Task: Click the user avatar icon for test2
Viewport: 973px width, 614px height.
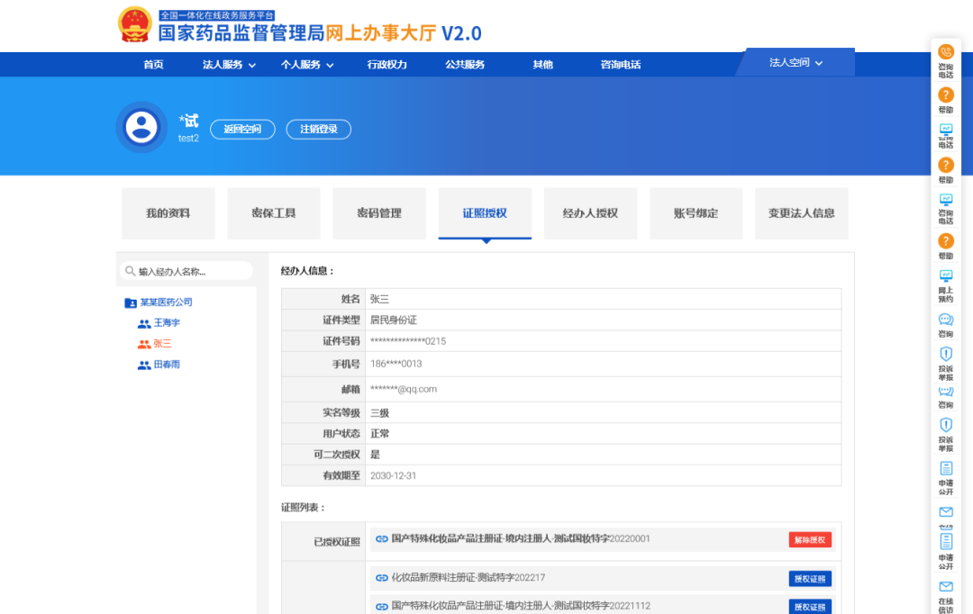Action: pyautogui.click(x=141, y=127)
